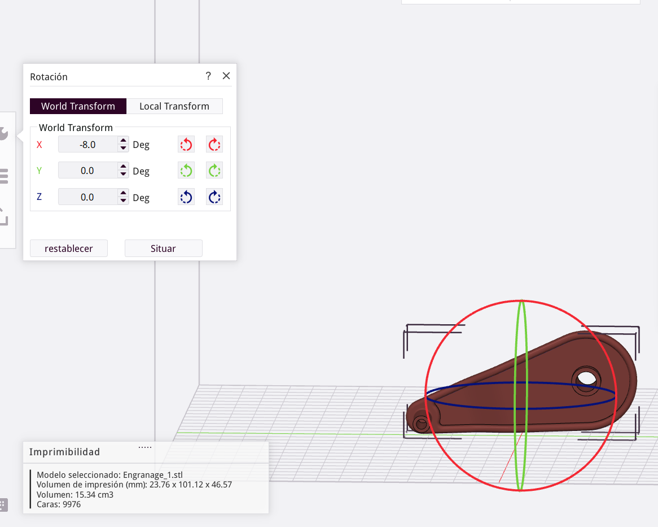658x527 pixels.
Task: Decrease the Z rotation with down arrow
Action: coord(123,201)
